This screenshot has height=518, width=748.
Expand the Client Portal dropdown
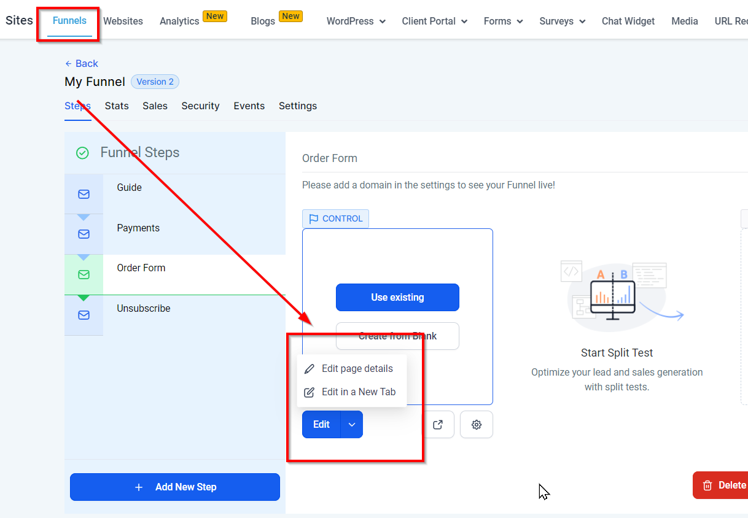(434, 21)
